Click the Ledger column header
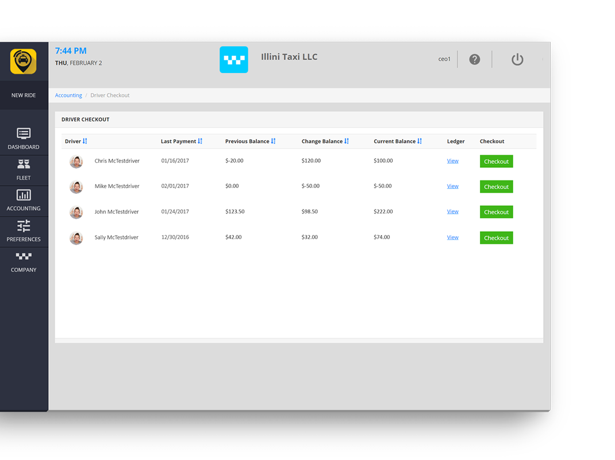The image size is (615, 460). pos(456,141)
